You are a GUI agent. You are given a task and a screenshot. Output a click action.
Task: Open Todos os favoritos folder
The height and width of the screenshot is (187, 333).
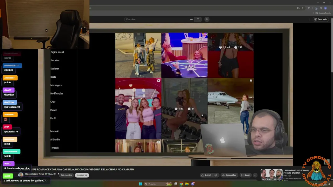(x=324, y=13)
